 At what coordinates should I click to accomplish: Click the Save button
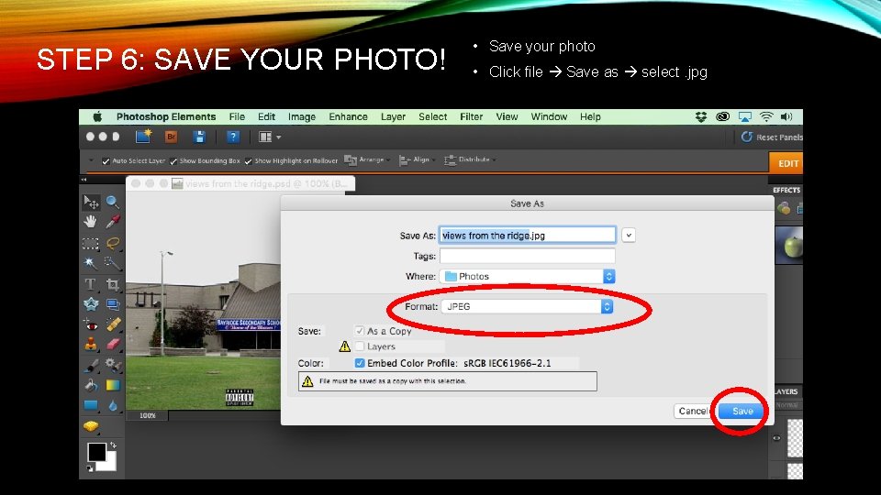click(x=742, y=411)
